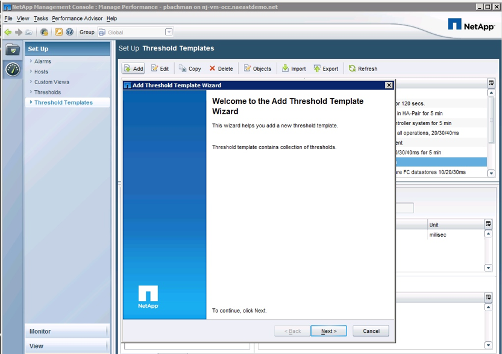Select the performance gauge sidebar icon

13,69
